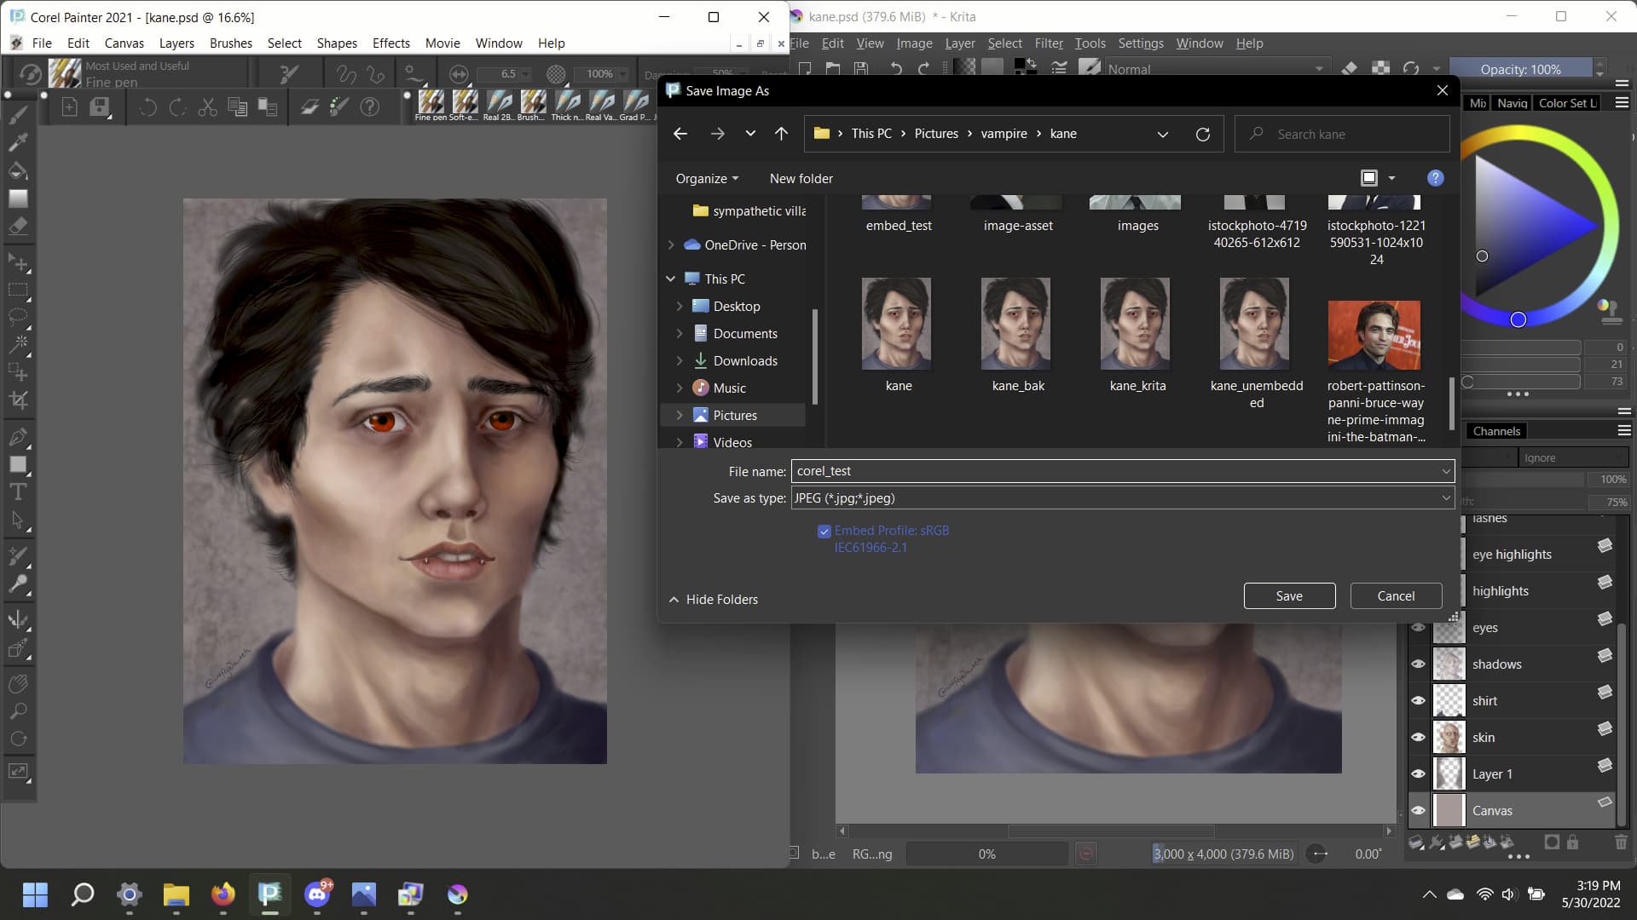Open the Organize dropdown menu
The width and height of the screenshot is (1637, 920).
pos(706,179)
